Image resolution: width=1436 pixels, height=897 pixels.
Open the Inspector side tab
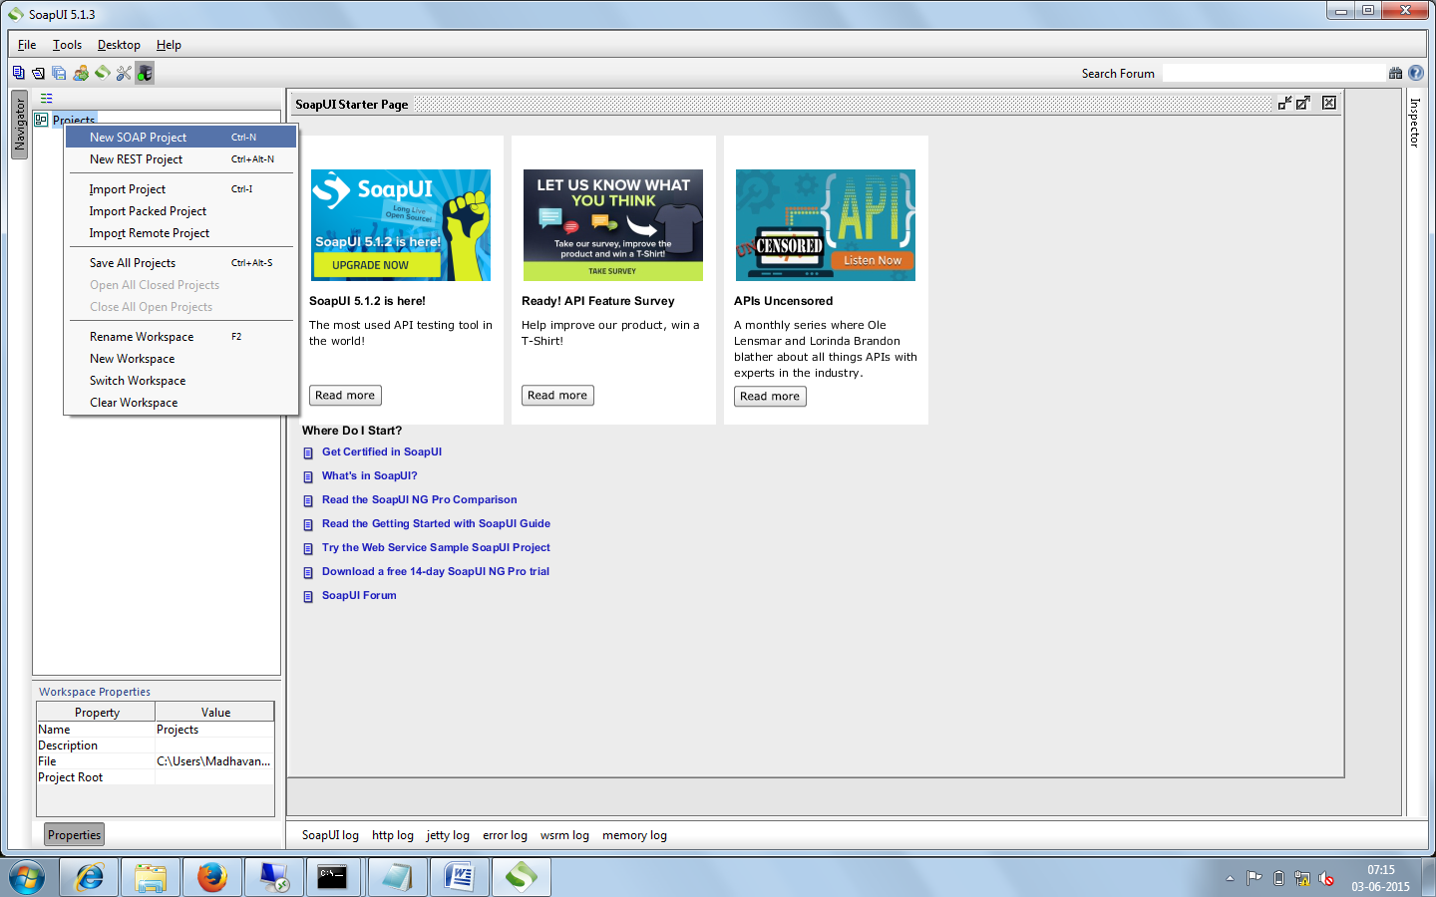(1414, 123)
